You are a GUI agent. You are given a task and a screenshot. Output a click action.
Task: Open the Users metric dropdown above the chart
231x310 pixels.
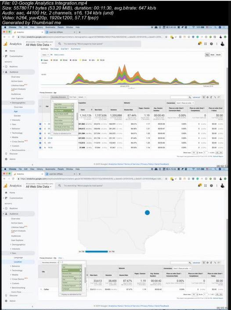pos(45,55)
